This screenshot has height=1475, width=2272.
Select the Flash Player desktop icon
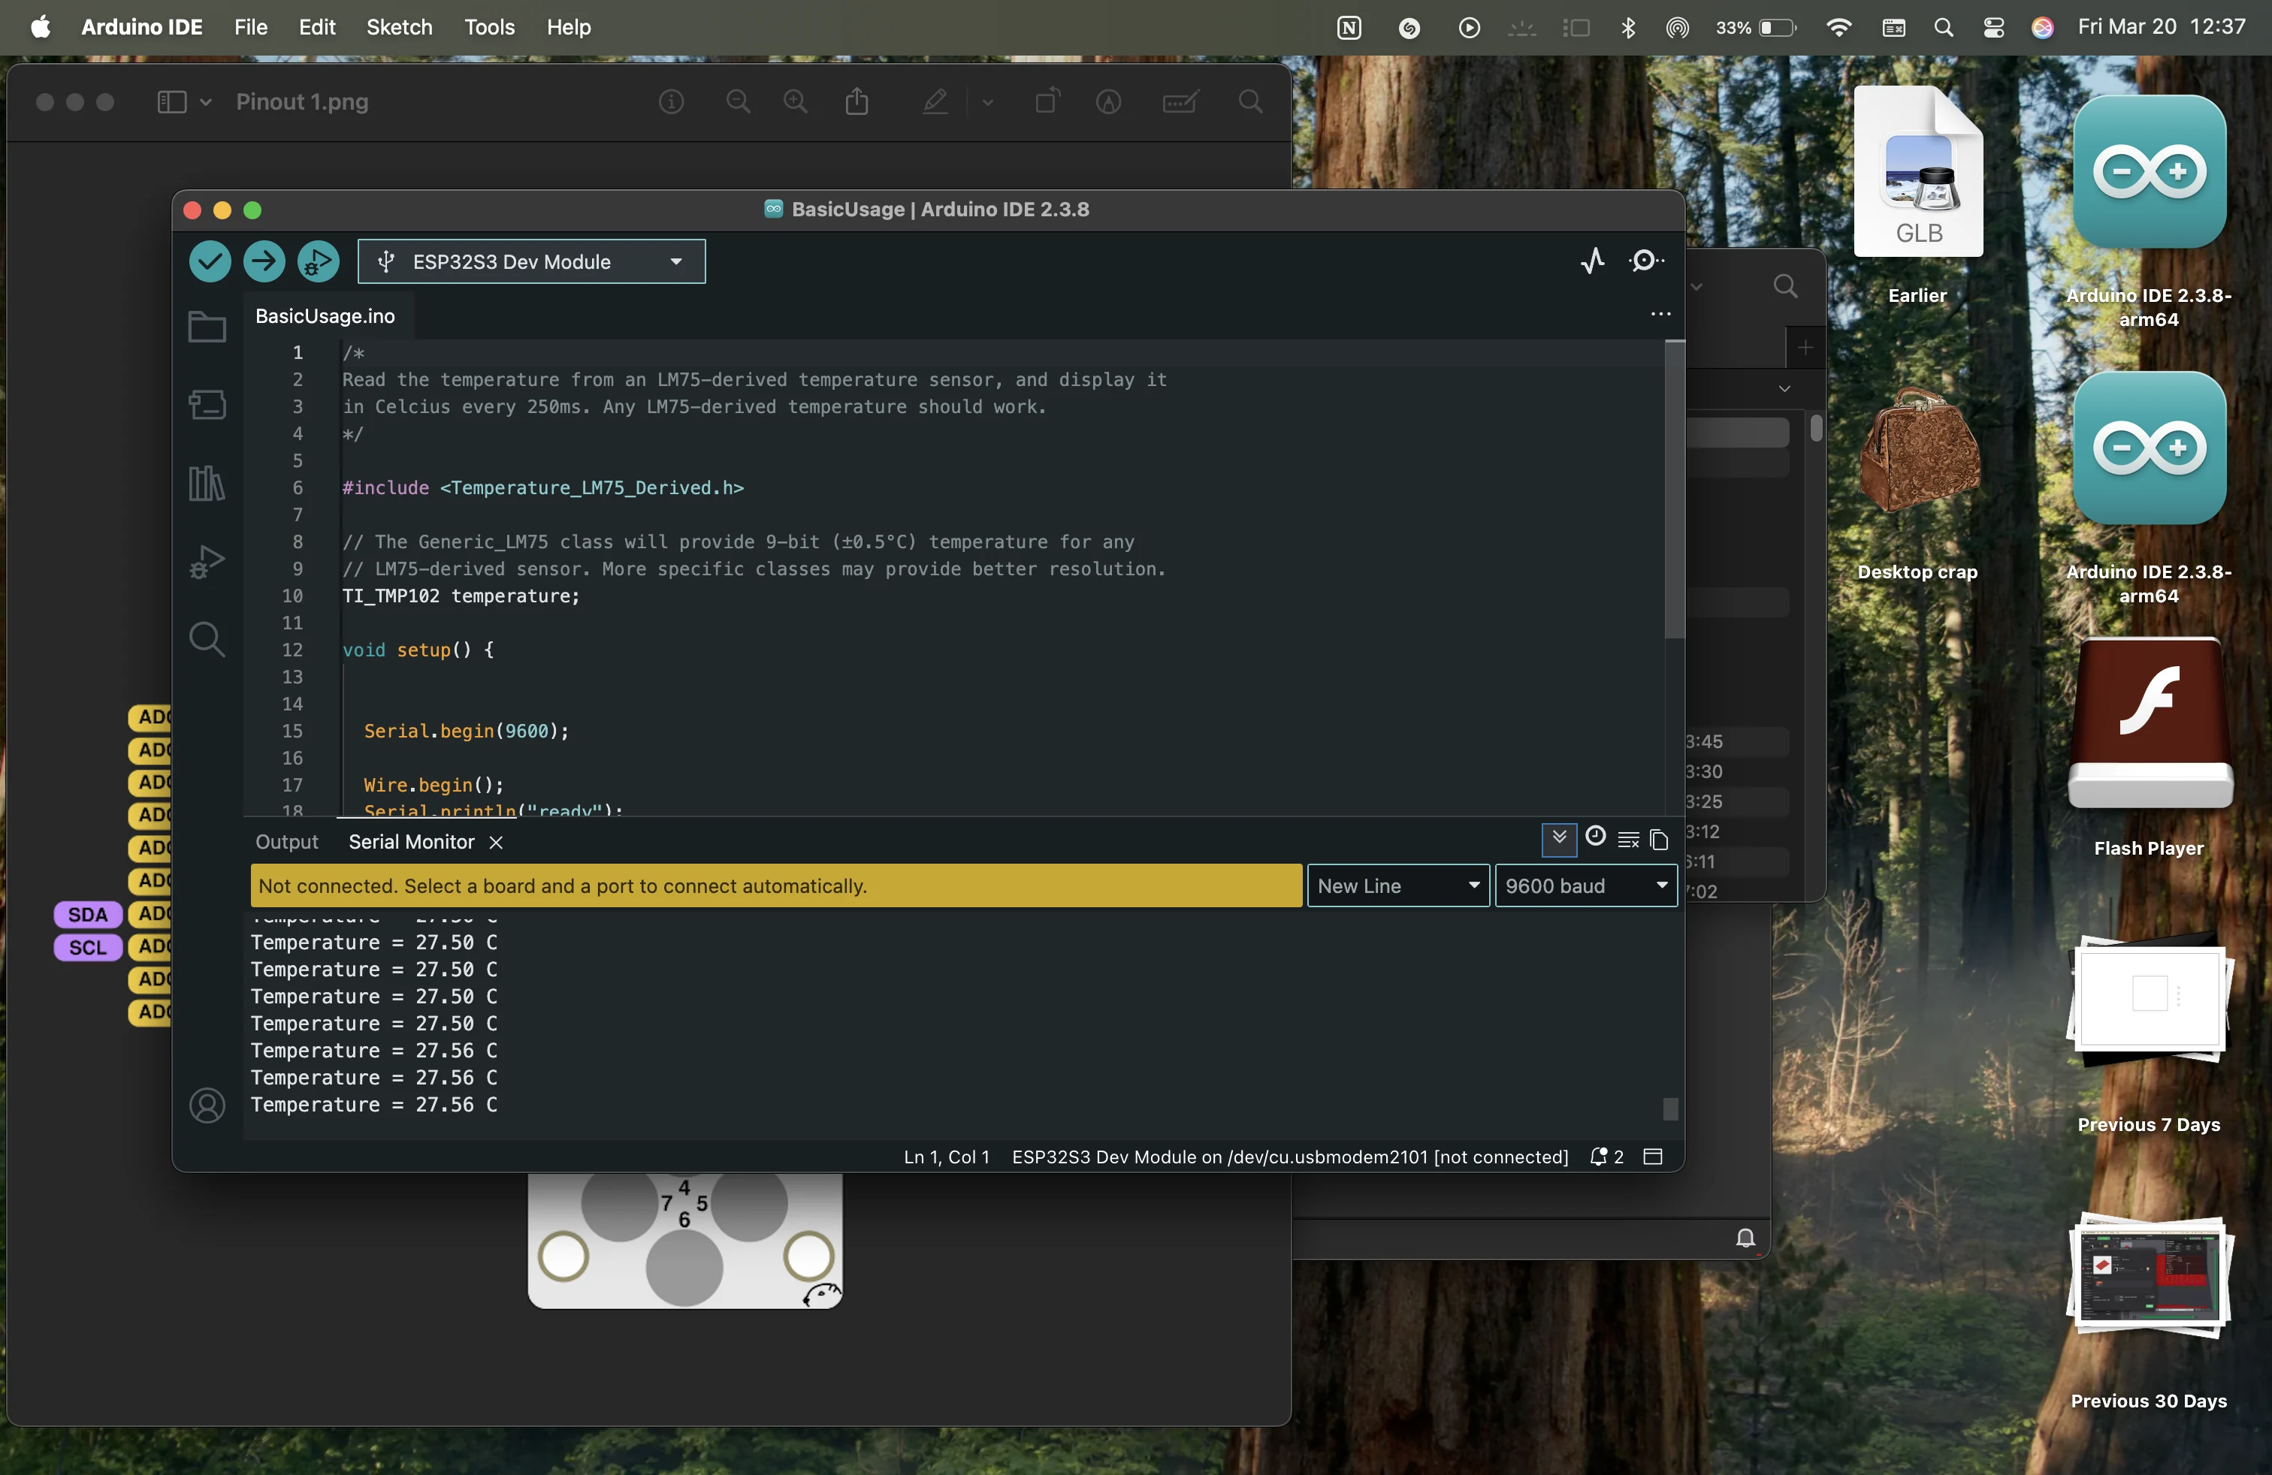click(2150, 725)
